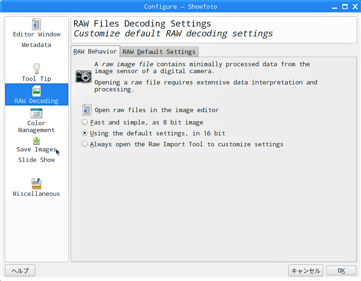Click the Open raw files in the image editor label
The image size is (361, 281).
click(157, 110)
